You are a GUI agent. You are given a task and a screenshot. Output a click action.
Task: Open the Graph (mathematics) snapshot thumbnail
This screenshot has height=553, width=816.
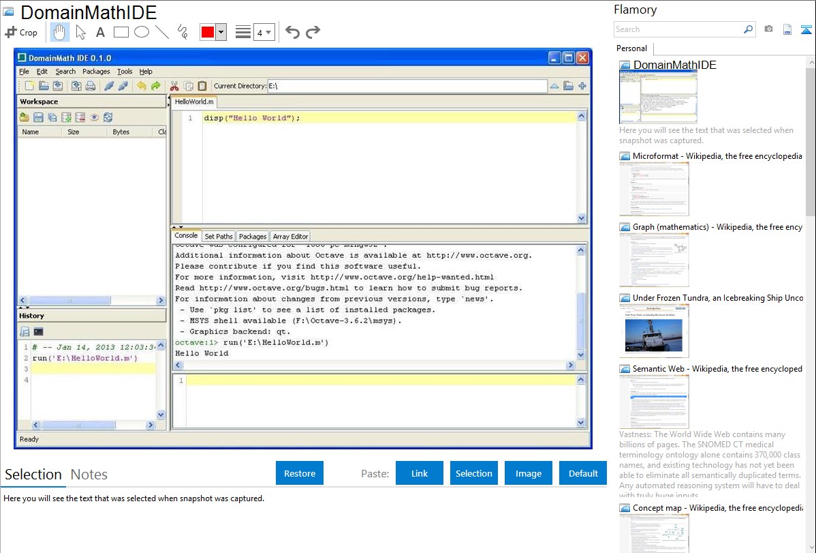click(654, 260)
